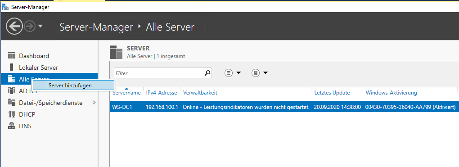
Task: Click the Lokaler Server sidebar icon
Action: click(x=11, y=68)
